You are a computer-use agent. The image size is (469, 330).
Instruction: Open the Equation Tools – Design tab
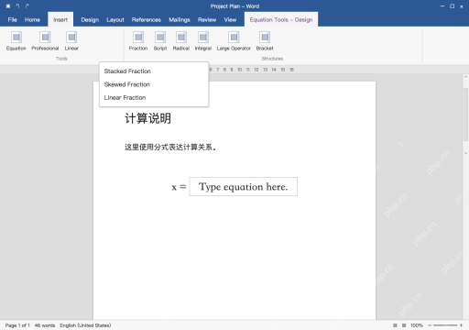281,20
